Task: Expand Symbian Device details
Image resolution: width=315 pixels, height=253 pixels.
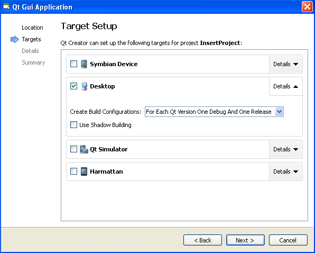Action: (x=286, y=64)
